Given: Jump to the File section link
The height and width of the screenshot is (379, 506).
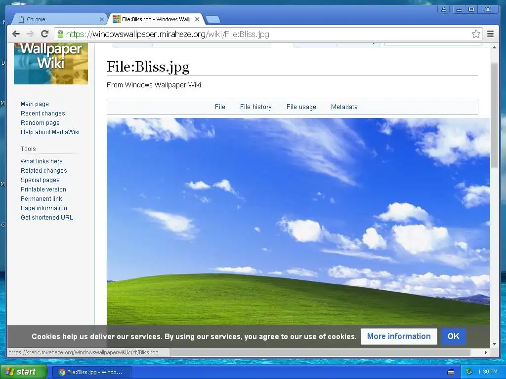Looking at the screenshot, I should point(220,107).
